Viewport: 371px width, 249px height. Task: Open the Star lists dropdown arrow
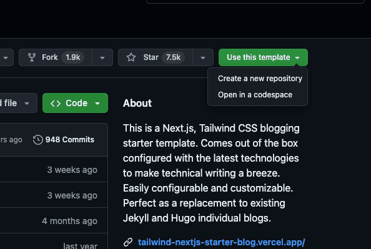coord(203,57)
